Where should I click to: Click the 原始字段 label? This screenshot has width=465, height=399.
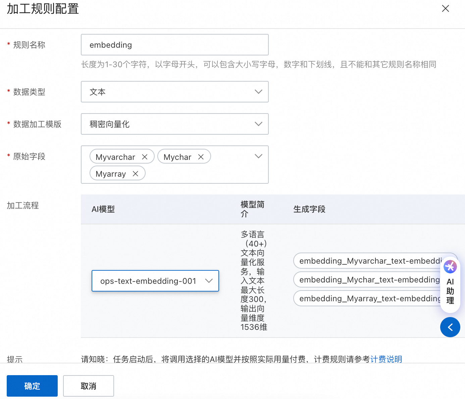[x=29, y=157]
